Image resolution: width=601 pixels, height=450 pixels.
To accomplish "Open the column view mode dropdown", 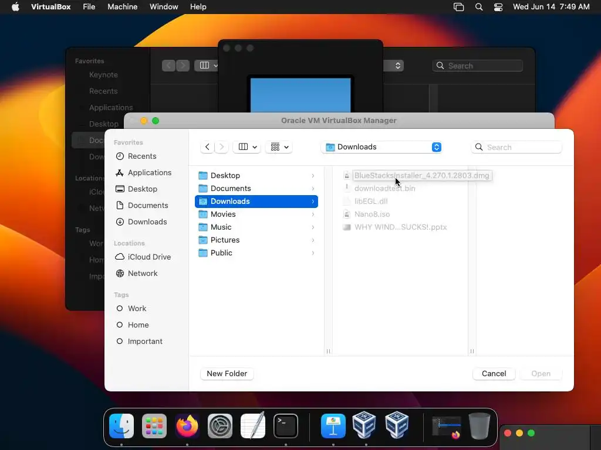I will pyautogui.click(x=247, y=147).
